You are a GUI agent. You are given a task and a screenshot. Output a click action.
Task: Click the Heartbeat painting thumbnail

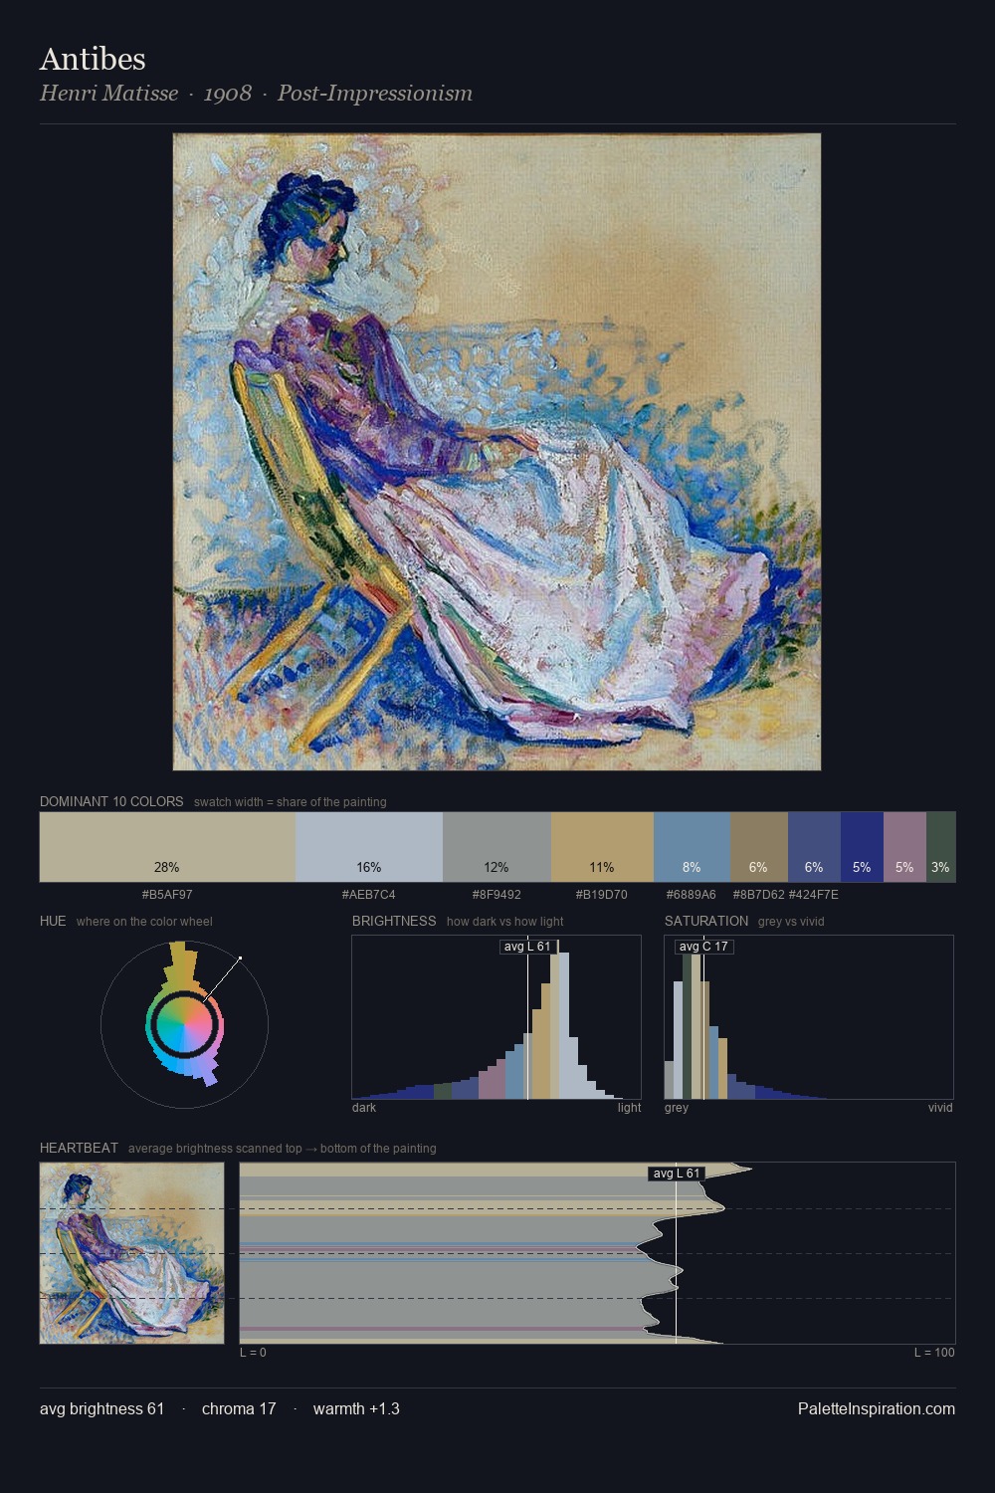coord(131,1253)
